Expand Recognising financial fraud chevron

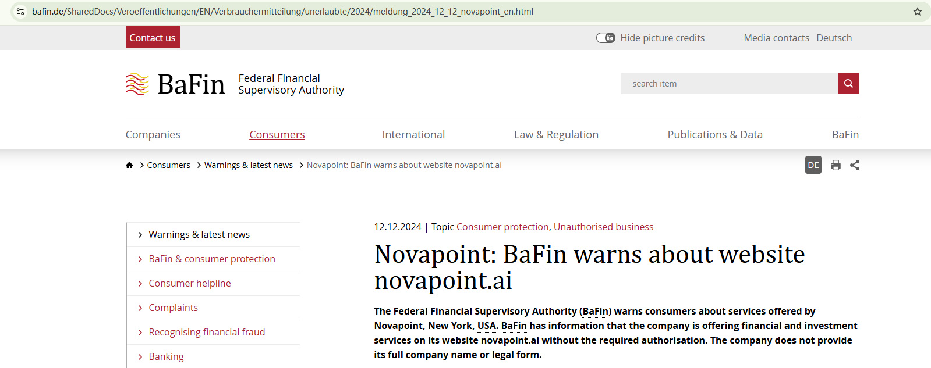pyautogui.click(x=140, y=333)
